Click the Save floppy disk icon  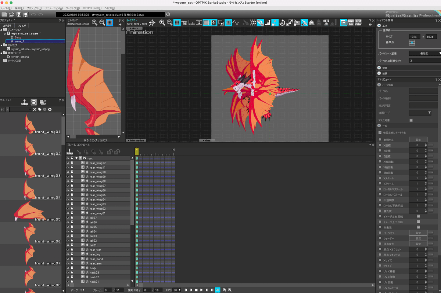[x=18, y=14]
